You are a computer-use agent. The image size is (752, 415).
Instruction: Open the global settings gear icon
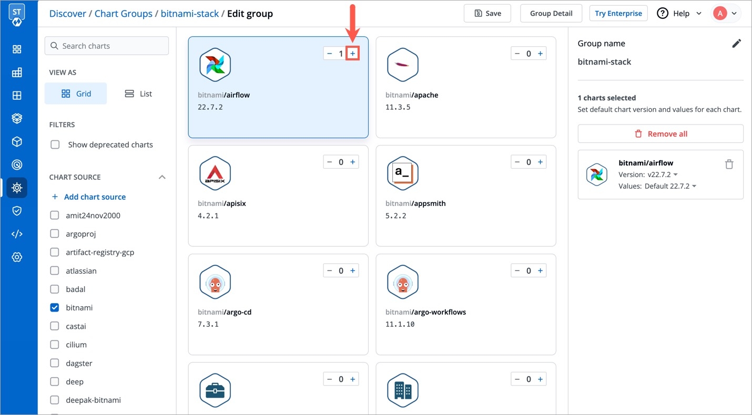(17, 257)
